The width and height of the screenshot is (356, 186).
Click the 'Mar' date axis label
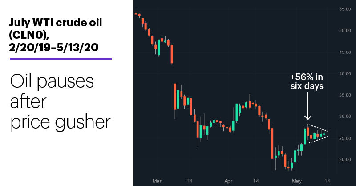click(157, 181)
